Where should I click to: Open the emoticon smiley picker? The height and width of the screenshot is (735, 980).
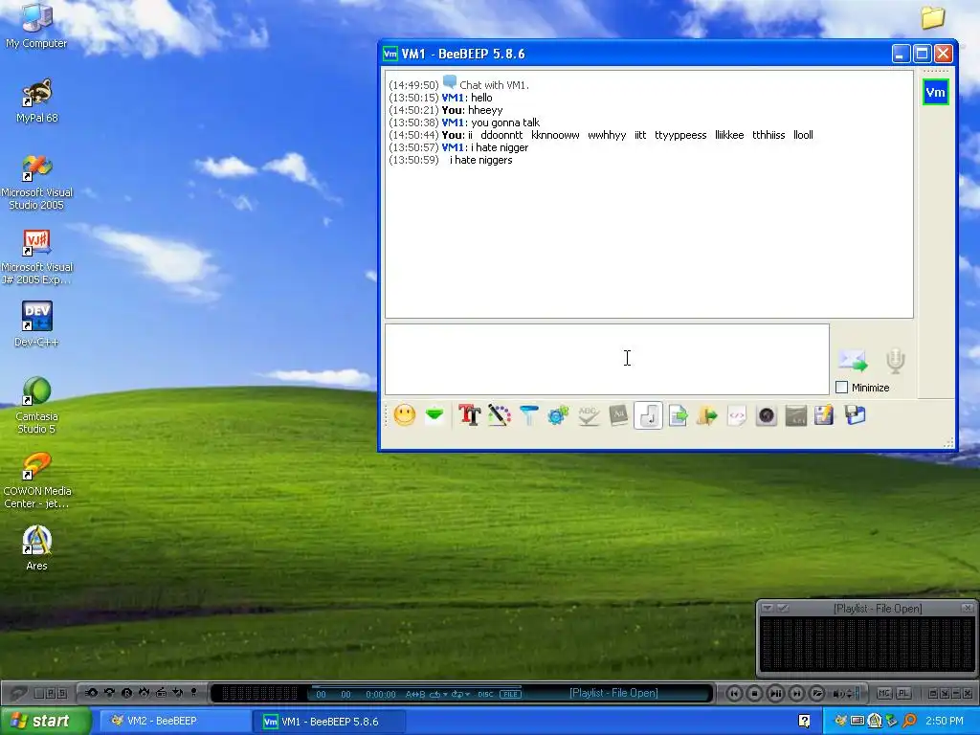(405, 415)
